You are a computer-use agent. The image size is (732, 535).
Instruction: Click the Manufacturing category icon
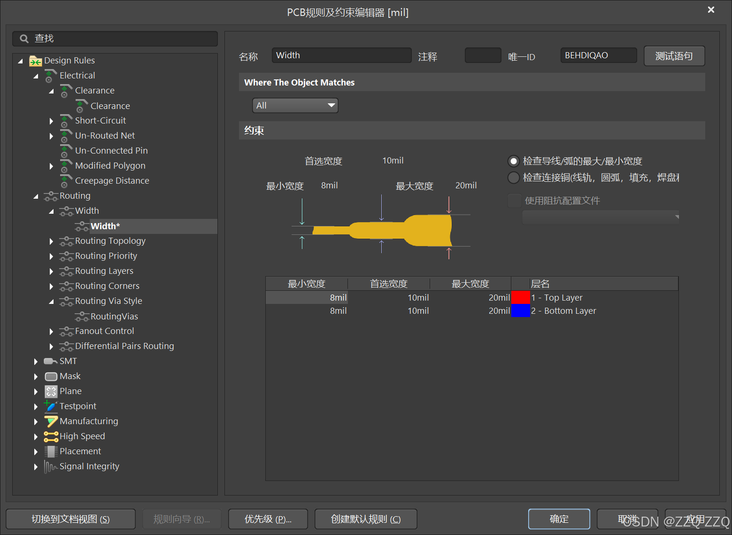(x=51, y=422)
